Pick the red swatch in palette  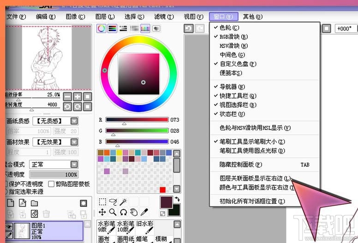[x=162, y=190]
